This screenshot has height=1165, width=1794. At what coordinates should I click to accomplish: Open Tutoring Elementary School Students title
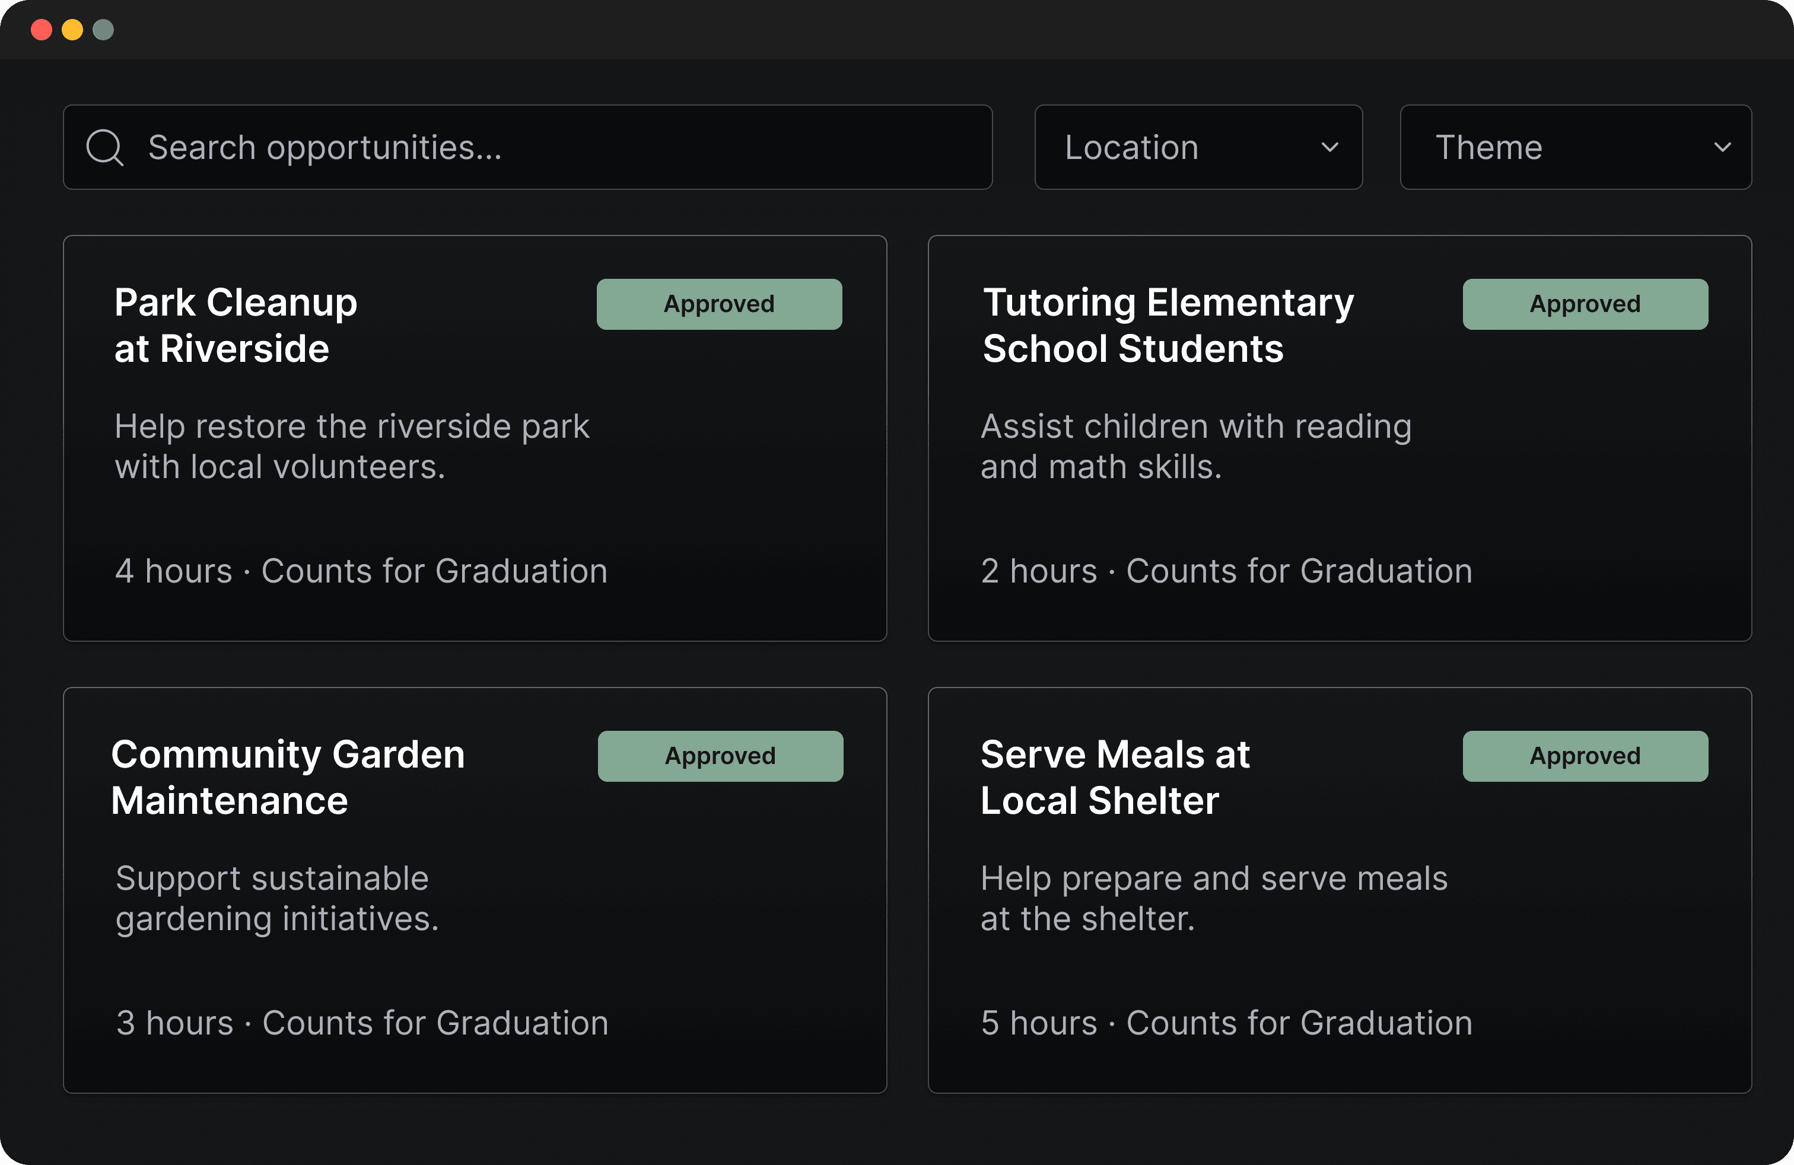click(1168, 326)
